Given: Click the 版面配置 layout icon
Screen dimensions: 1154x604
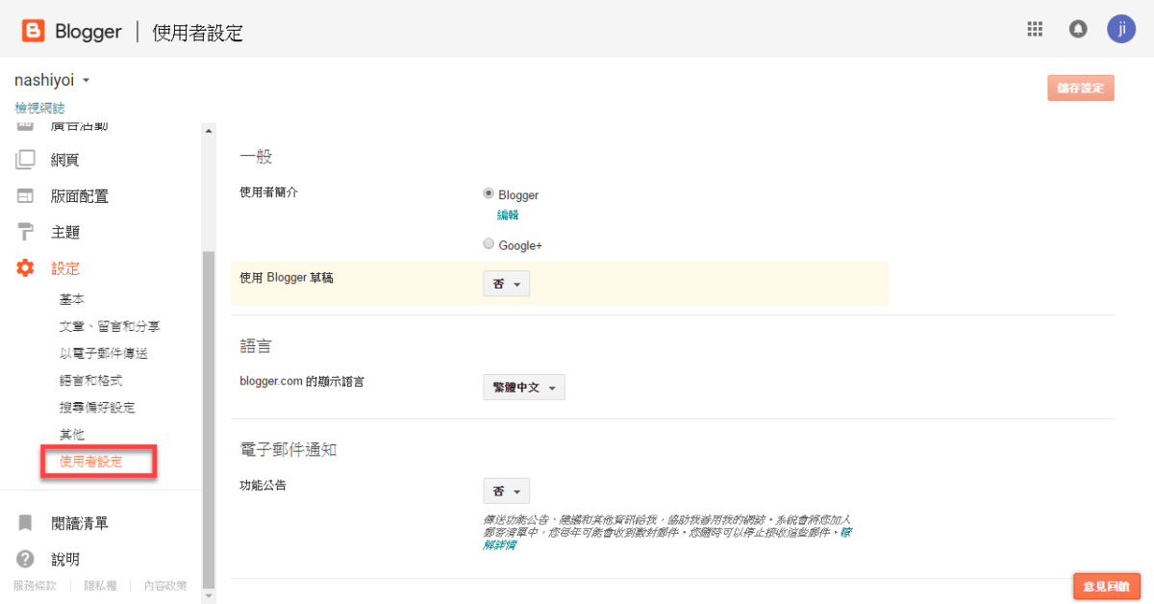Looking at the screenshot, I should coord(25,196).
